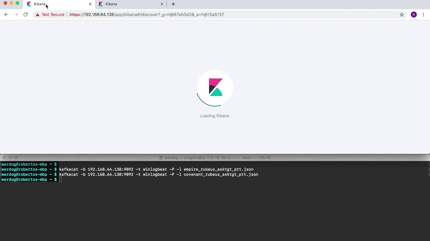
Task: Bookmark this page with the star
Action: pos(402,14)
